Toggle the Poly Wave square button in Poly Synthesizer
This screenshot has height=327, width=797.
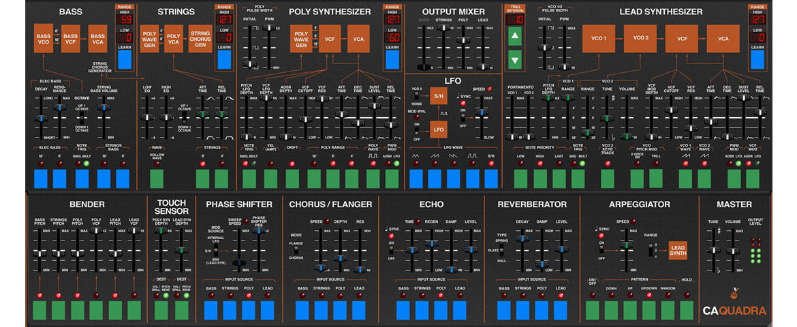click(373, 178)
